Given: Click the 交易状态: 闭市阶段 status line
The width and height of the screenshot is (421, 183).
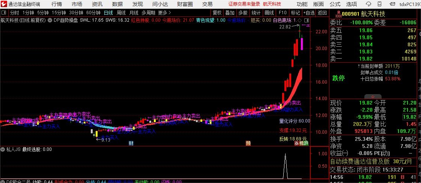Looking at the screenshot, I should tap(367, 170).
